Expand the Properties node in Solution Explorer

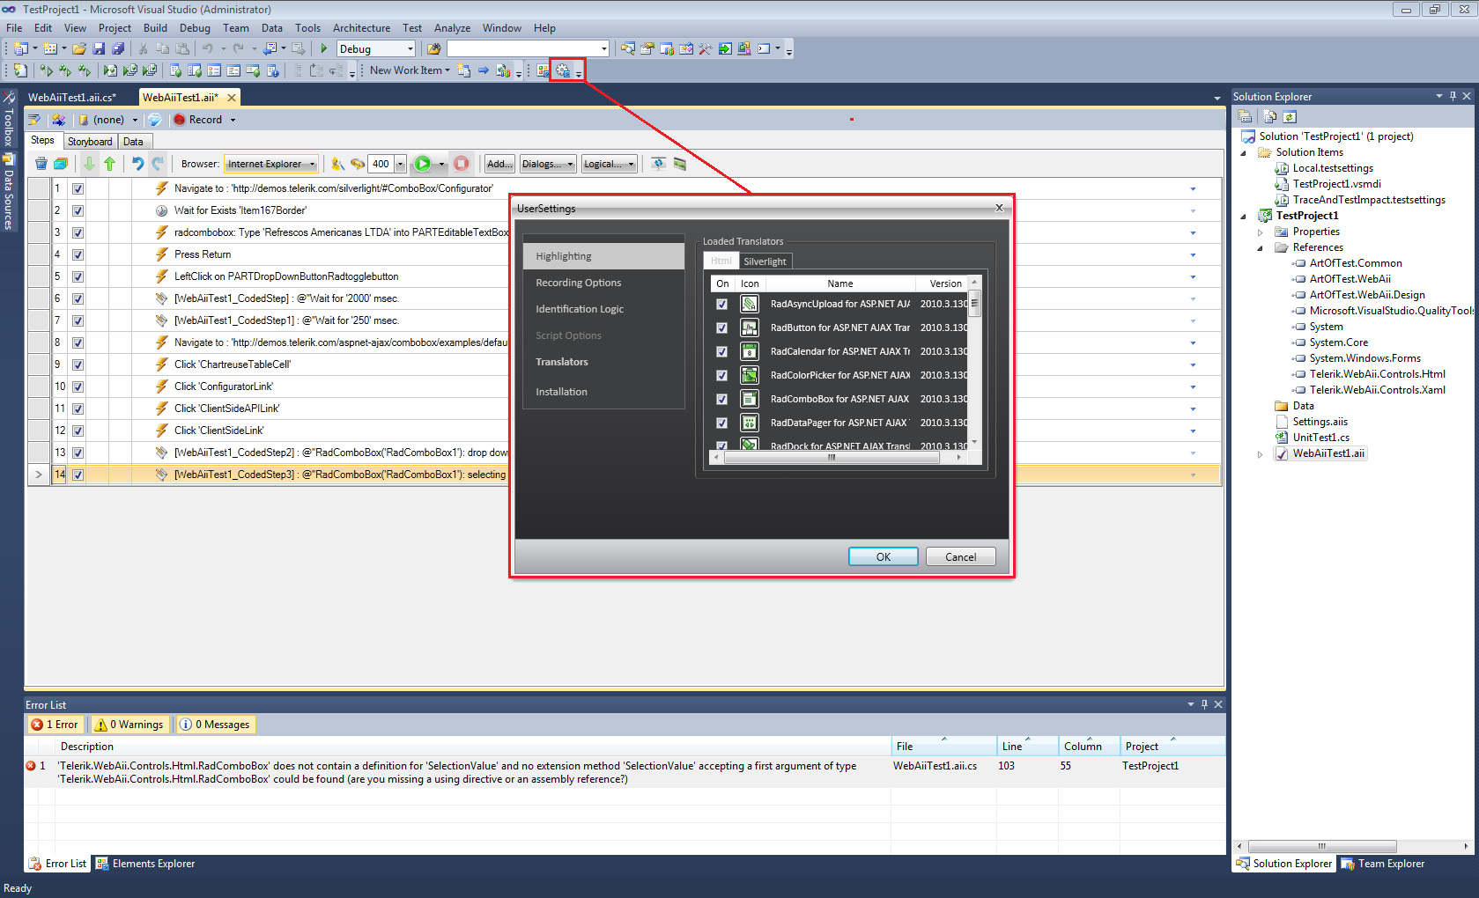[x=1260, y=232]
